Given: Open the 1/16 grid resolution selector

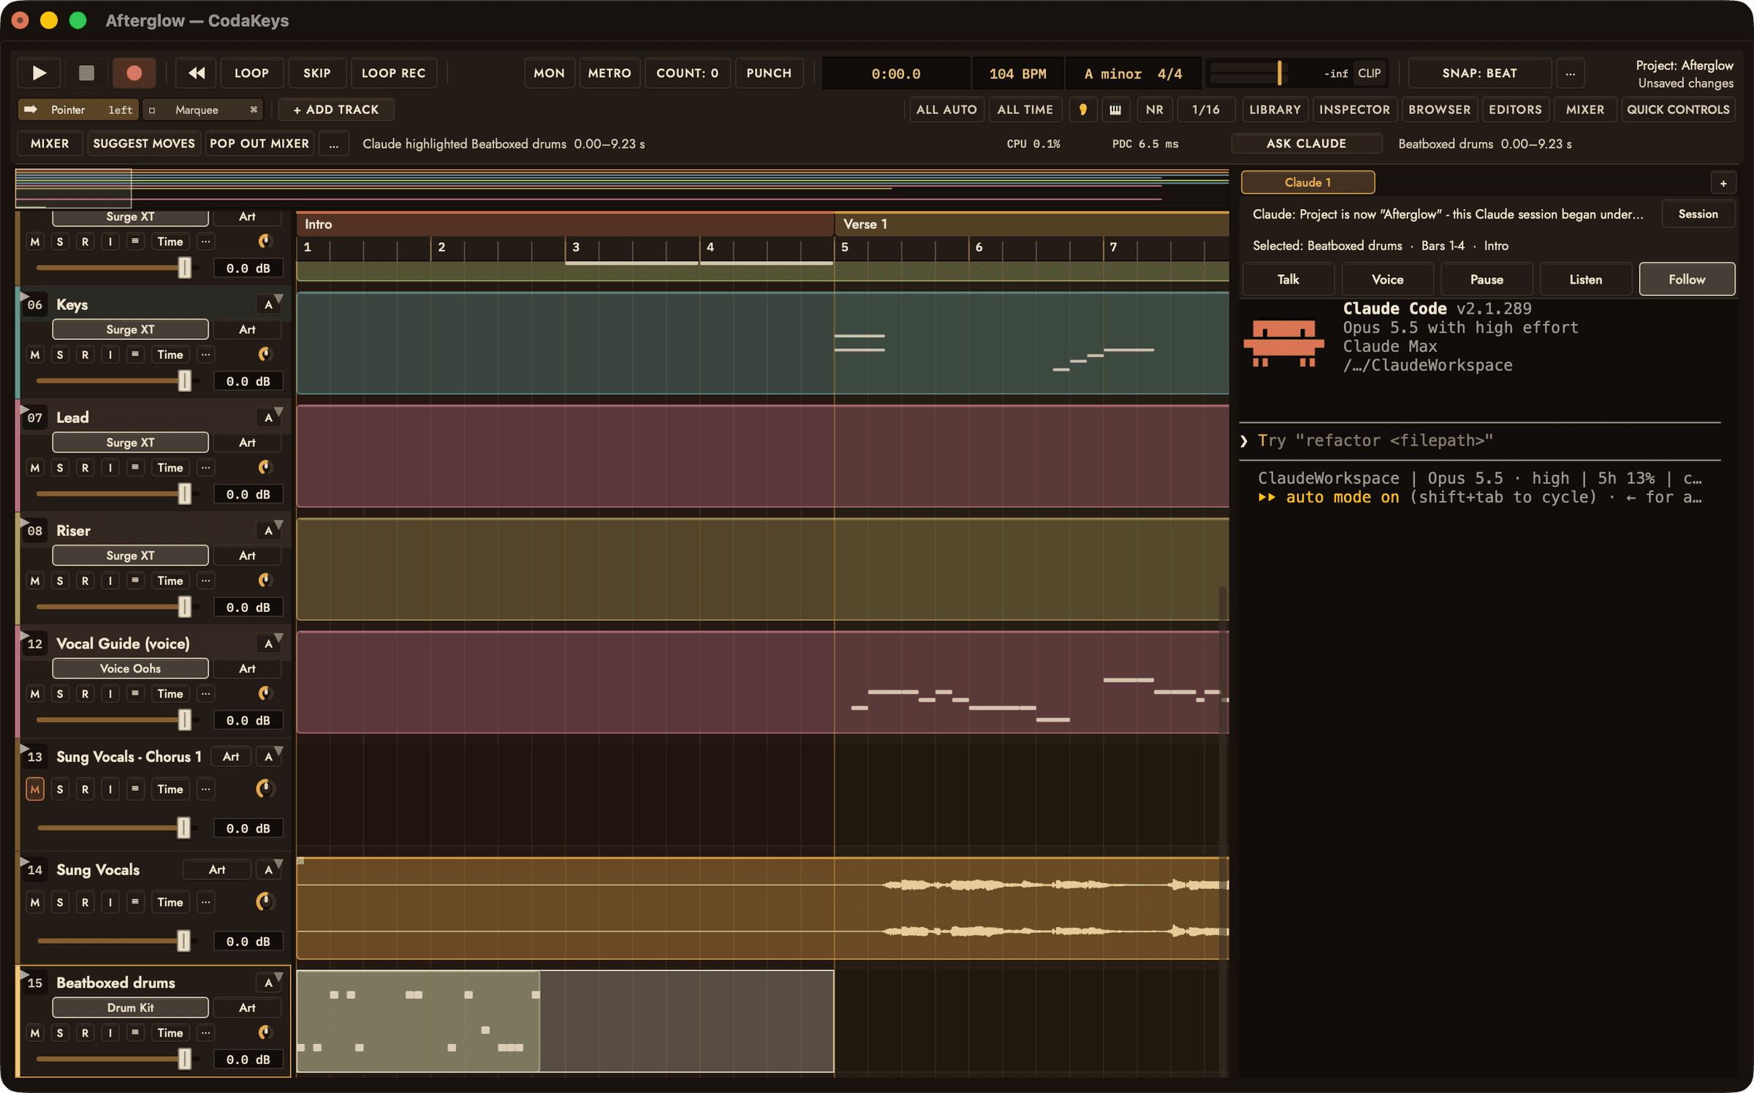Looking at the screenshot, I should coord(1205,110).
